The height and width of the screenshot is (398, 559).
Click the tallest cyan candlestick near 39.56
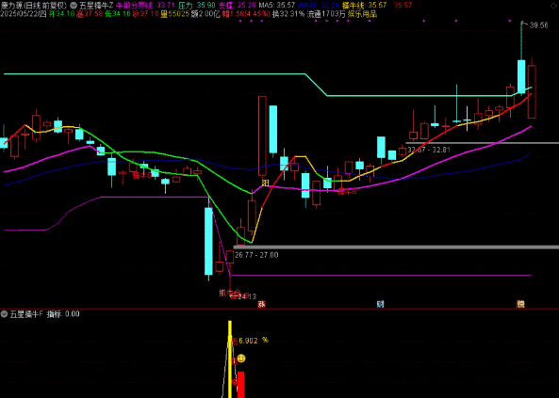pos(521,77)
